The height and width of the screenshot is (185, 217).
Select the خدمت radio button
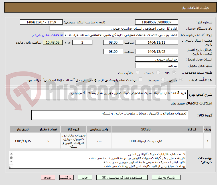[x=158, y=73]
